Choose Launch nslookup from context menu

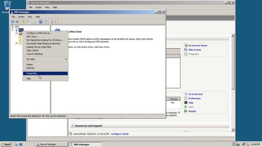coord(45,54)
